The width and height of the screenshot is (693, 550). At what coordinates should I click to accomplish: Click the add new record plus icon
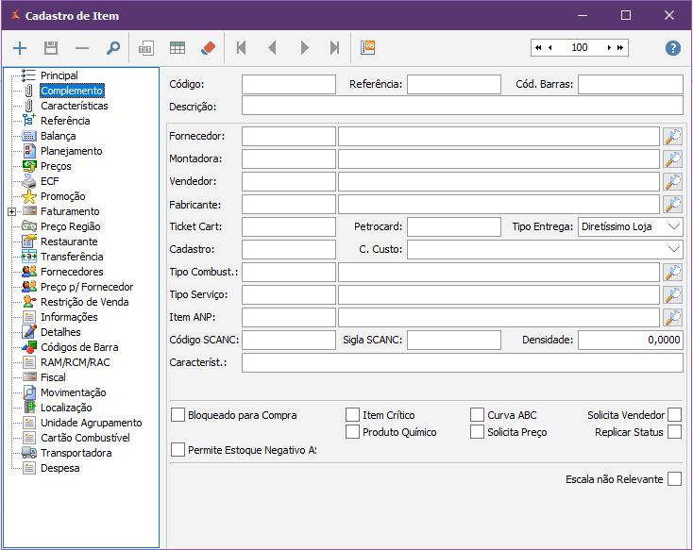[20, 48]
